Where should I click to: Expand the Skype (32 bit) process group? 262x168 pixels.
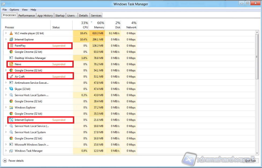click(x=6, y=89)
